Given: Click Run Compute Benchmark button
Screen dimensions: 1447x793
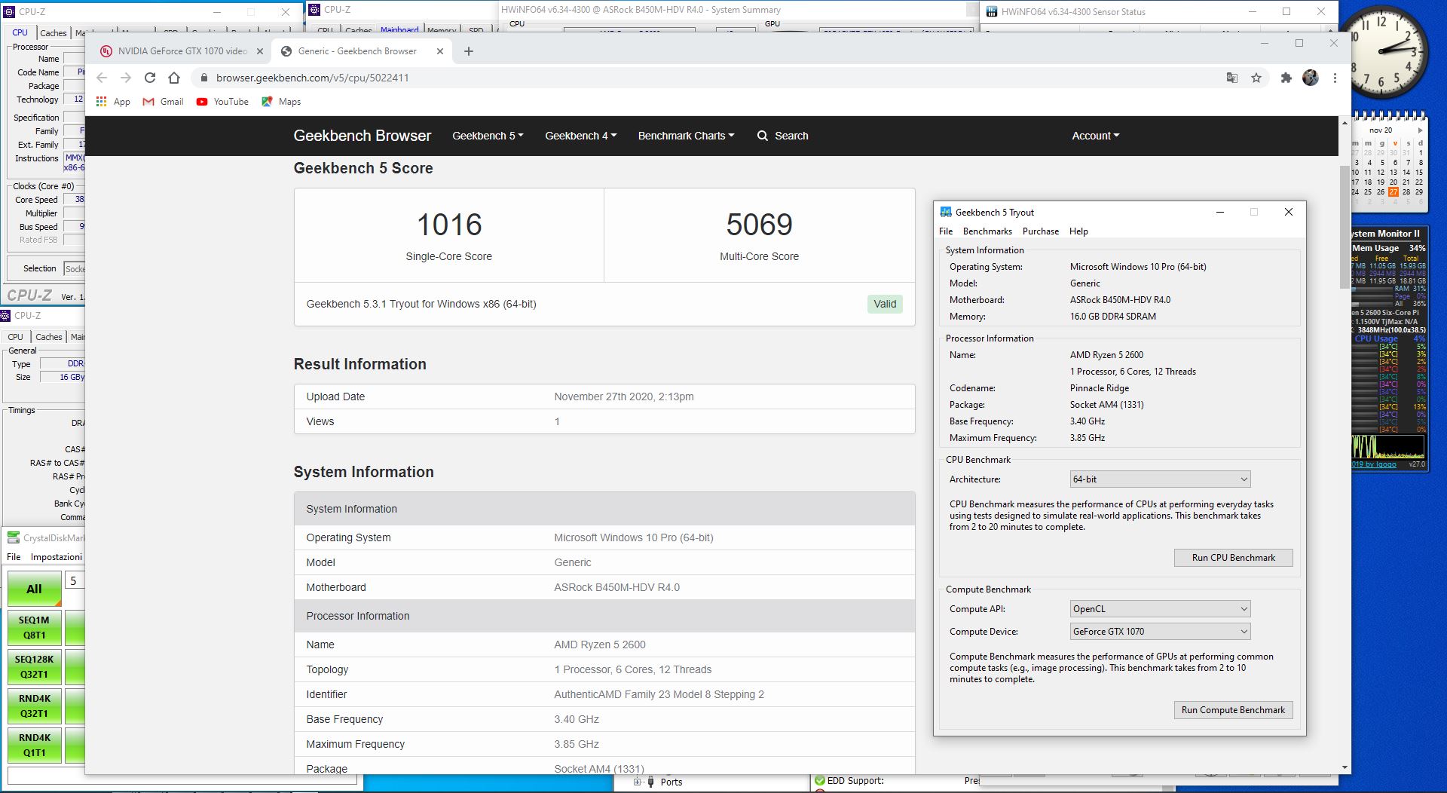Looking at the screenshot, I should (x=1234, y=710).
